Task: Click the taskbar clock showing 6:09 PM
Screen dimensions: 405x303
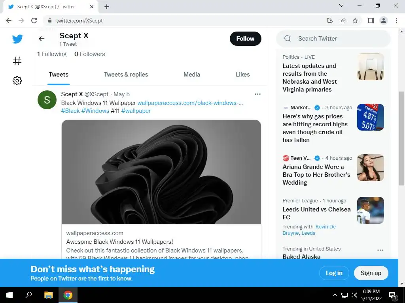Action: tap(371, 295)
